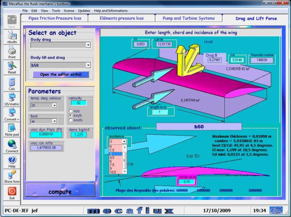The image size is (291, 217).
Task: Click the Show how icon
Action: pyautogui.click(x=12, y=175)
